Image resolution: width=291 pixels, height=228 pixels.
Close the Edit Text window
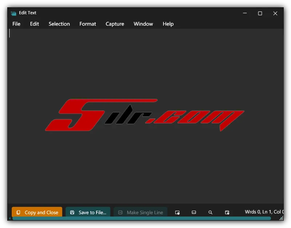[x=275, y=13]
